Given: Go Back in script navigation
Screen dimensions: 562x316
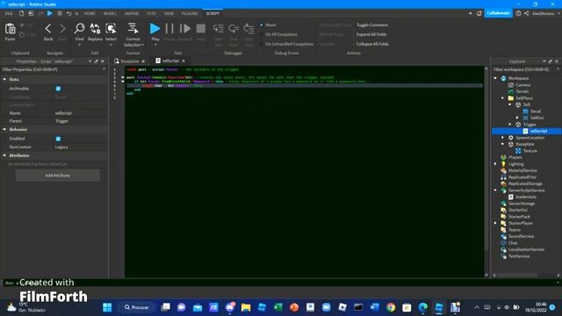Looking at the screenshot, I should tap(48, 29).
